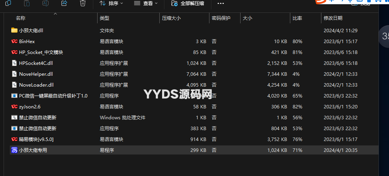
Task: Select the file name 精易模块[v9.5.0]
Action: coord(36,139)
